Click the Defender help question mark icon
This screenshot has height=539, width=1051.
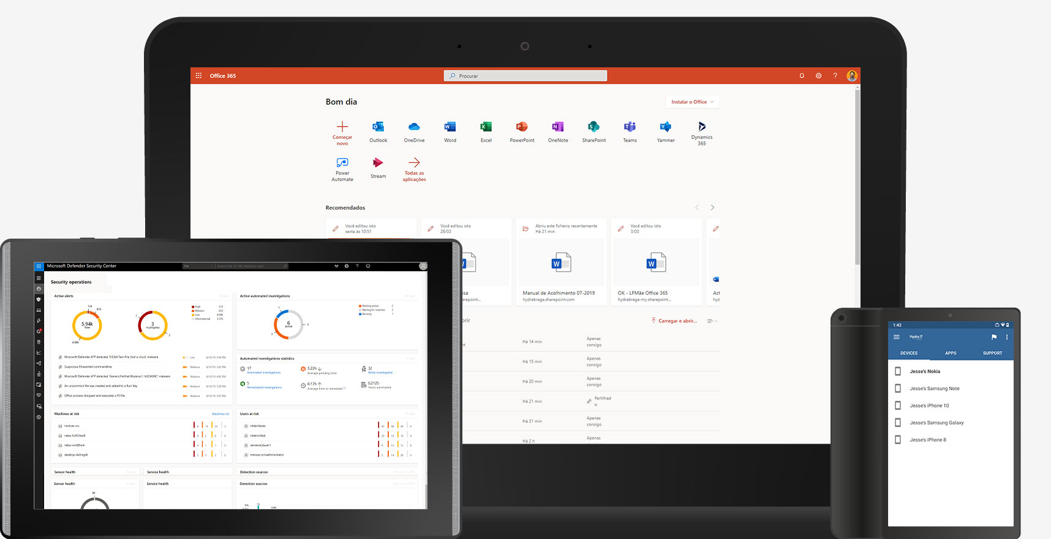(357, 266)
